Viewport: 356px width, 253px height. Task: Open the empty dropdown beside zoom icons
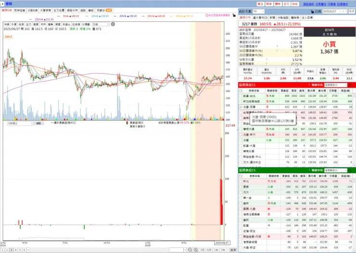tap(178, 250)
